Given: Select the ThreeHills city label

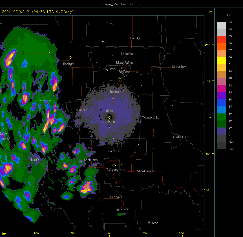Looking at the screenshot, I should [x=151, y=118].
